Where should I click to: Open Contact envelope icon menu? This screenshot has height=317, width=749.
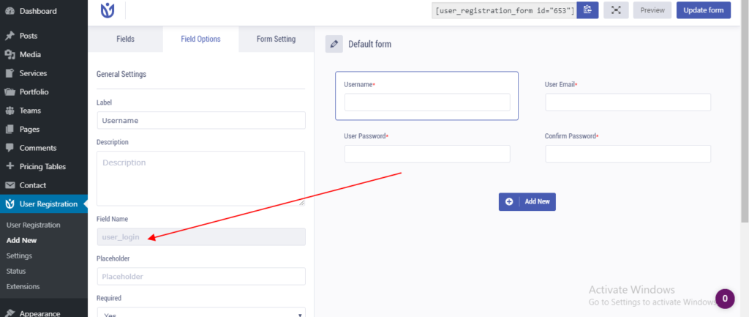[x=9, y=185]
